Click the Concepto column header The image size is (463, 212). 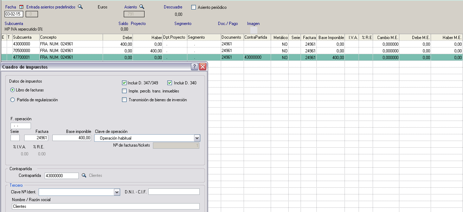coord(71,37)
